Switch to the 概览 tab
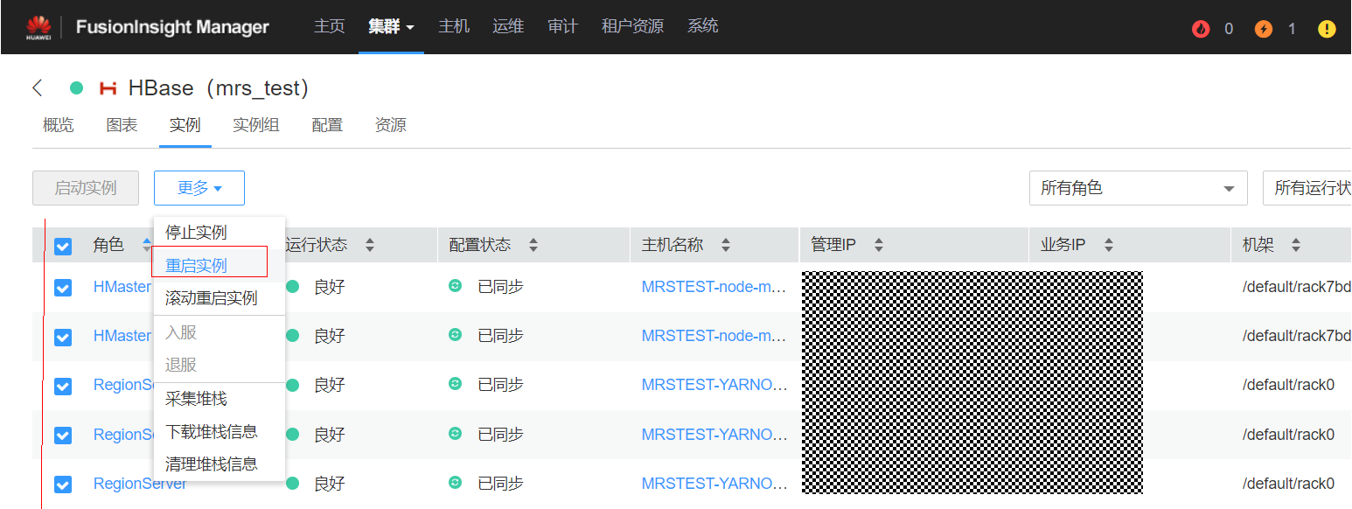1352x509 pixels. pyautogui.click(x=59, y=125)
